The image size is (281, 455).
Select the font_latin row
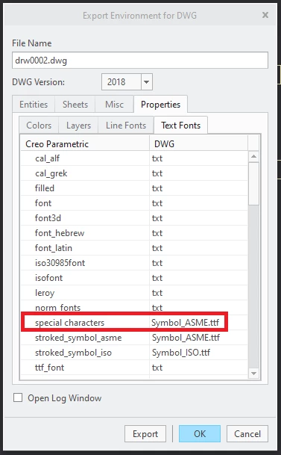coord(134,248)
